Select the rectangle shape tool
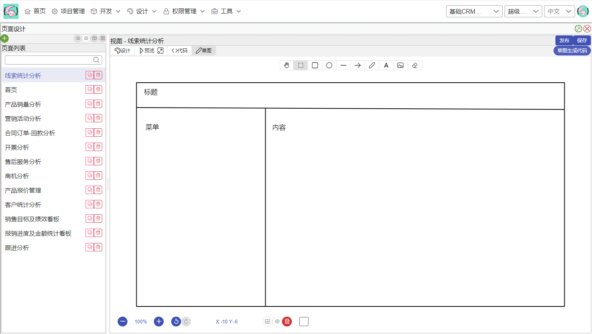The width and height of the screenshot is (592, 334). coord(315,65)
